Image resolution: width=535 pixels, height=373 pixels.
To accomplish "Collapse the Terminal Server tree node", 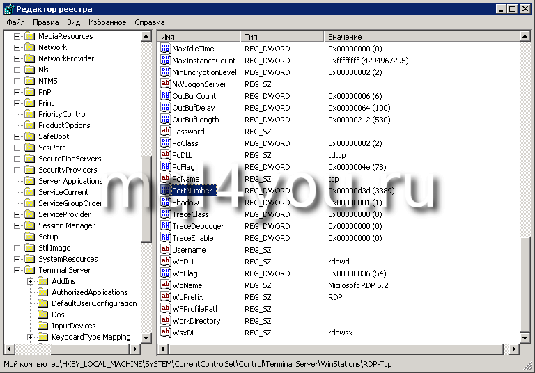I will point(17,270).
